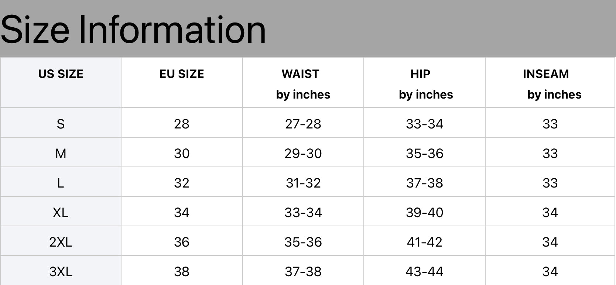Viewport: 616px width, 285px height.
Task: Click hip value 37-38 cell
Action: click(425, 183)
